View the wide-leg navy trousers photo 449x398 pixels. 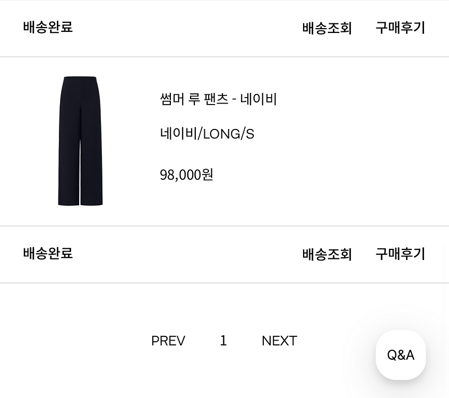tap(80, 141)
